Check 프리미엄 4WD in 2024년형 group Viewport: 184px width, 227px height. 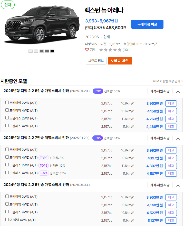tap(7, 204)
